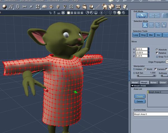Choose the filled triangle polygon selection mode

[164, 25]
